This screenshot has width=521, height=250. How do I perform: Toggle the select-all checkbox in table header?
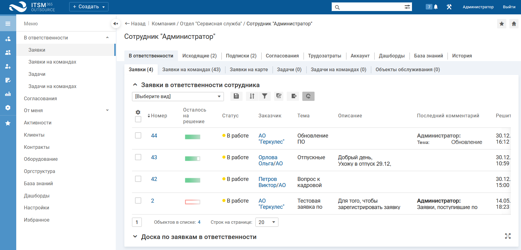tap(138, 119)
